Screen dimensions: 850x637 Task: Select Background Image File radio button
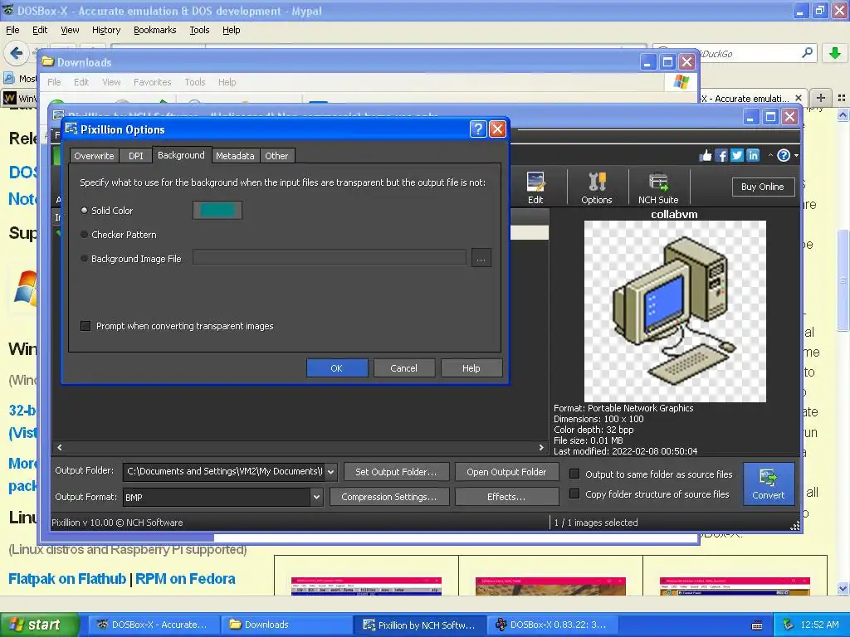(x=84, y=259)
